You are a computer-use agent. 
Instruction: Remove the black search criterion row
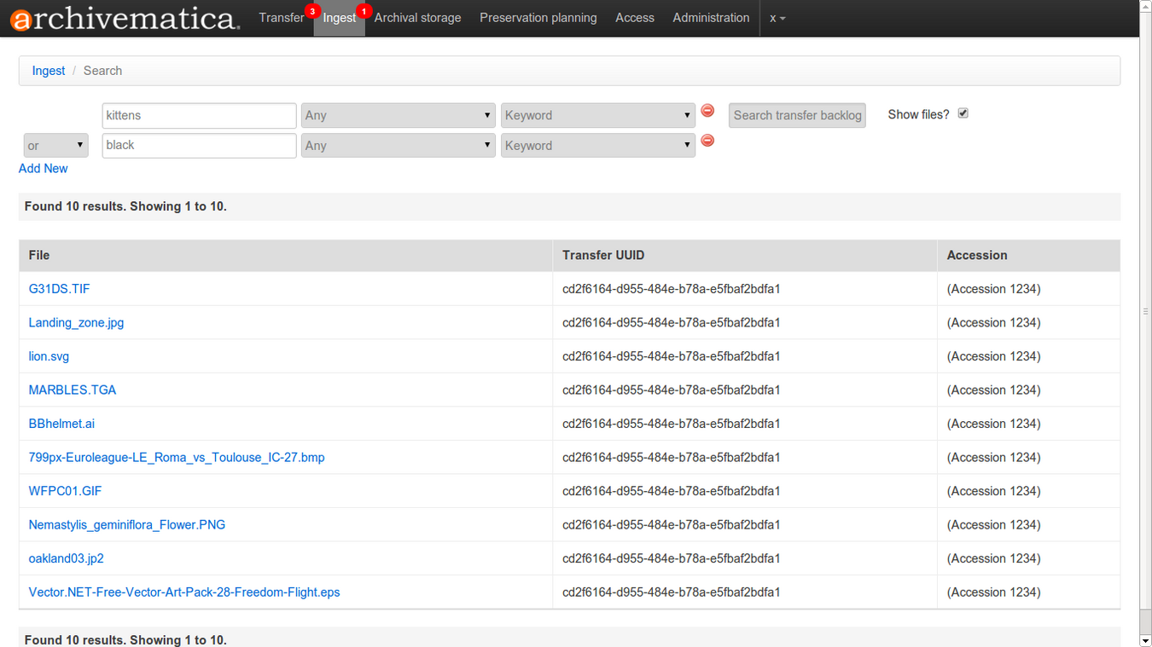[x=707, y=140]
